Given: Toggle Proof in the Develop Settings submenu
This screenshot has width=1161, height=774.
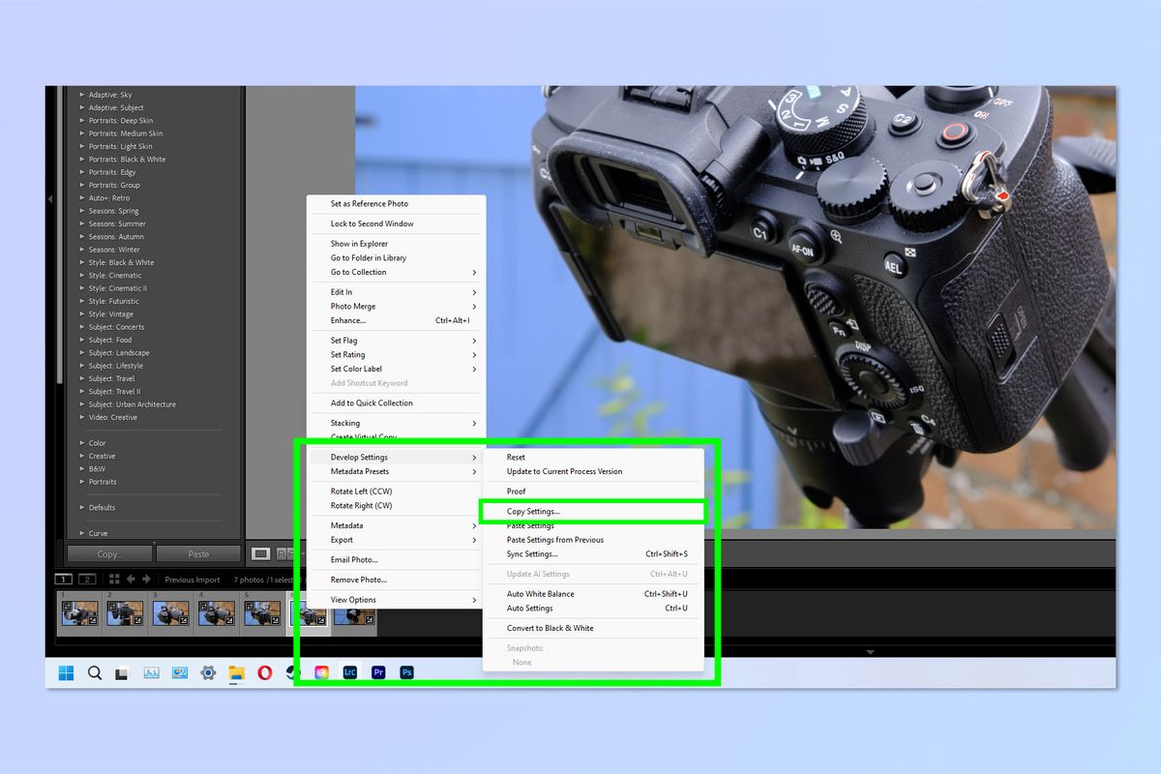Looking at the screenshot, I should point(516,491).
